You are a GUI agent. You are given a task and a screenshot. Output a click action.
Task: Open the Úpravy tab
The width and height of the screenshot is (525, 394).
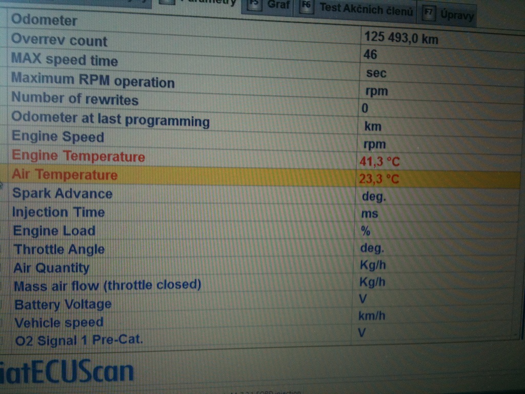click(x=456, y=14)
